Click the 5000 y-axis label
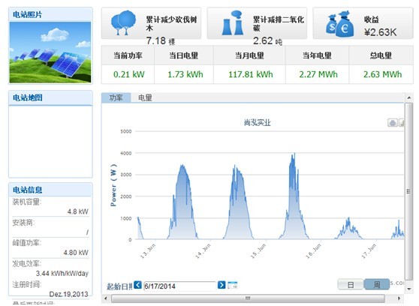The height and width of the screenshot is (306, 419). click(126, 131)
